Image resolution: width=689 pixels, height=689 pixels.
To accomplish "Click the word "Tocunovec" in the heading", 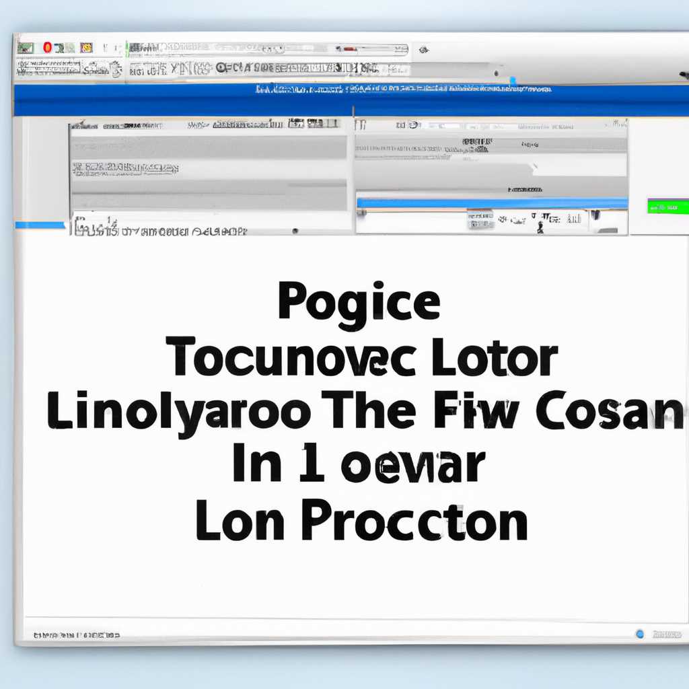I will click(x=291, y=357).
